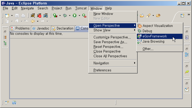Expand the Debug button dropdown arrow
192x108 pixels.
pyautogui.click(x=70, y=16)
